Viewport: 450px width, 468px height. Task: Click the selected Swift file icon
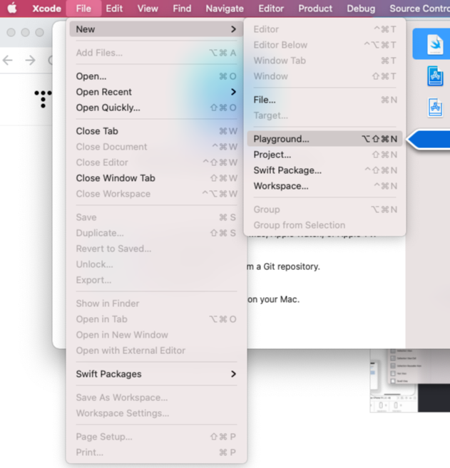click(x=435, y=44)
